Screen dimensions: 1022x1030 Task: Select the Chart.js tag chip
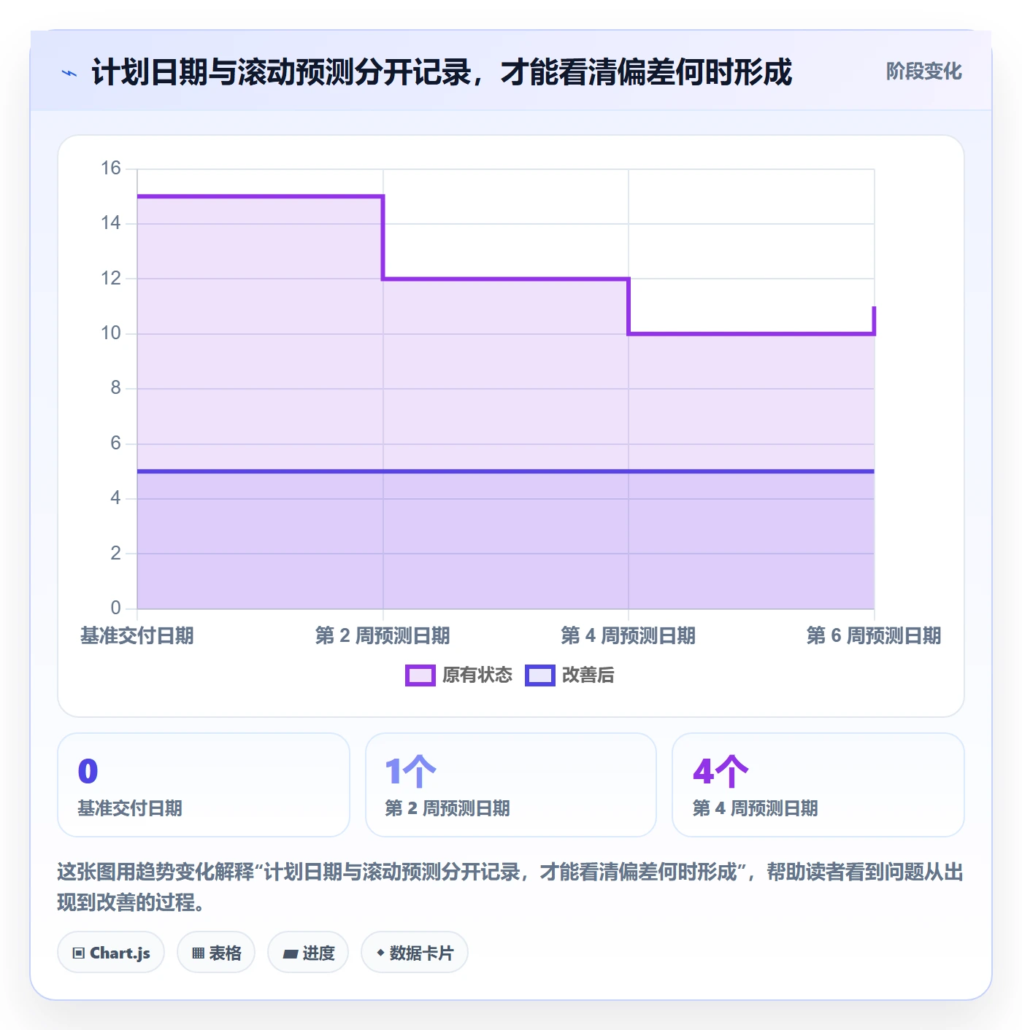point(111,953)
